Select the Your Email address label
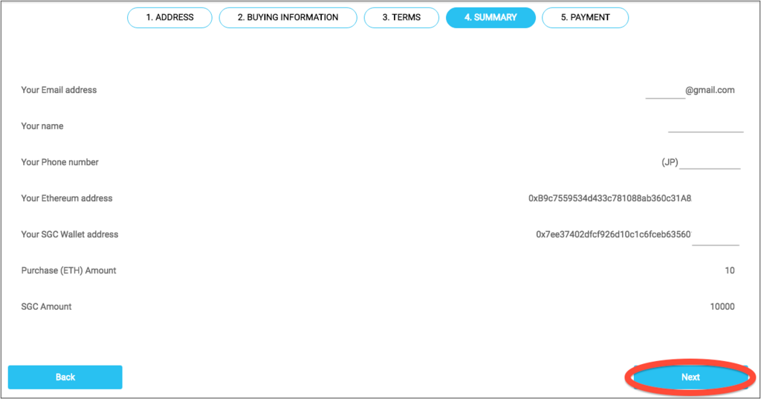 point(59,90)
